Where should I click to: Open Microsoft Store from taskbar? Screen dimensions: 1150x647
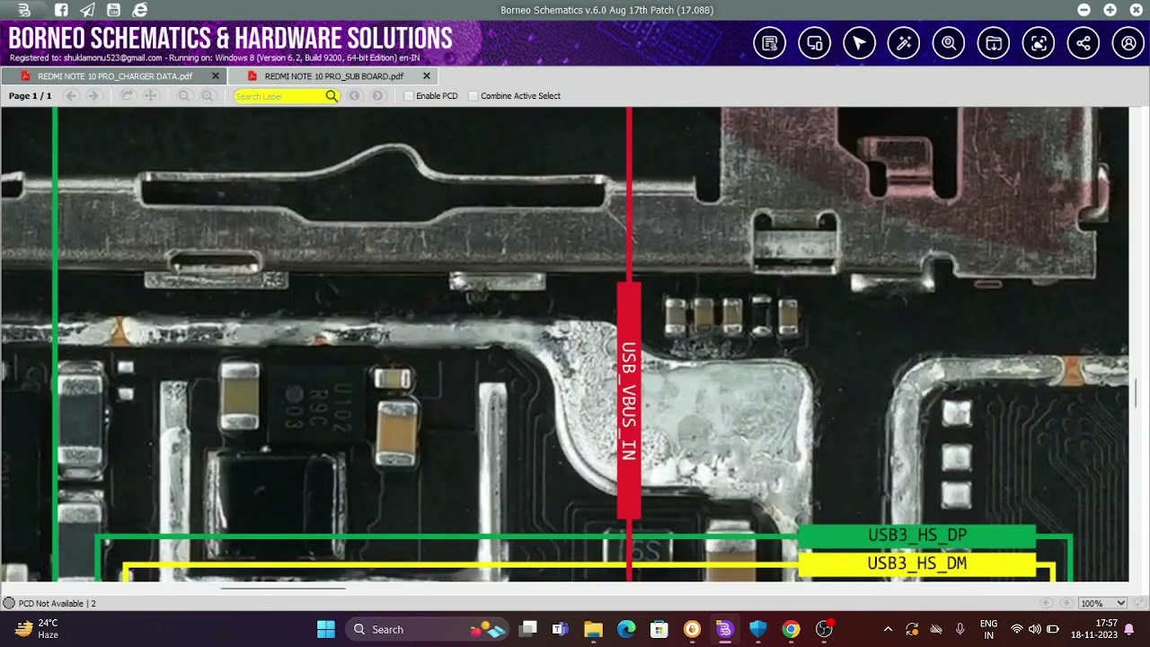(x=659, y=629)
